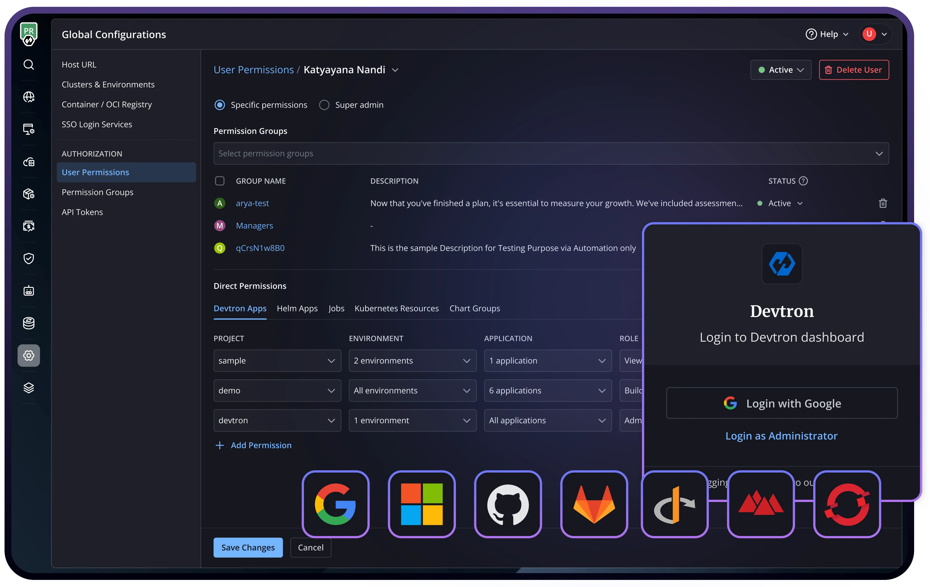This screenshot has height=587, width=930.
Task: Check the GROUP NAME select-all checkbox
Action: (x=220, y=181)
